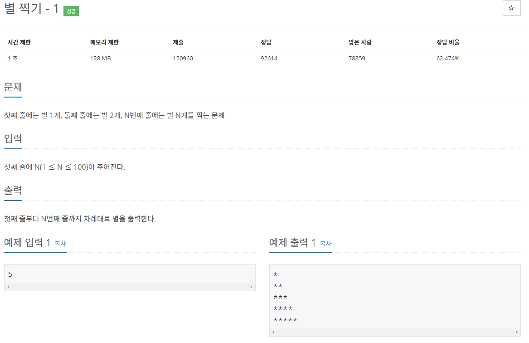Image resolution: width=529 pixels, height=343 pixels.
Task: Click the 제출 column header
Action: pos(178,42)
